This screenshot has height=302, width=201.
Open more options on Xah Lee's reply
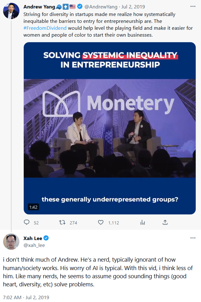click(193, 238)
